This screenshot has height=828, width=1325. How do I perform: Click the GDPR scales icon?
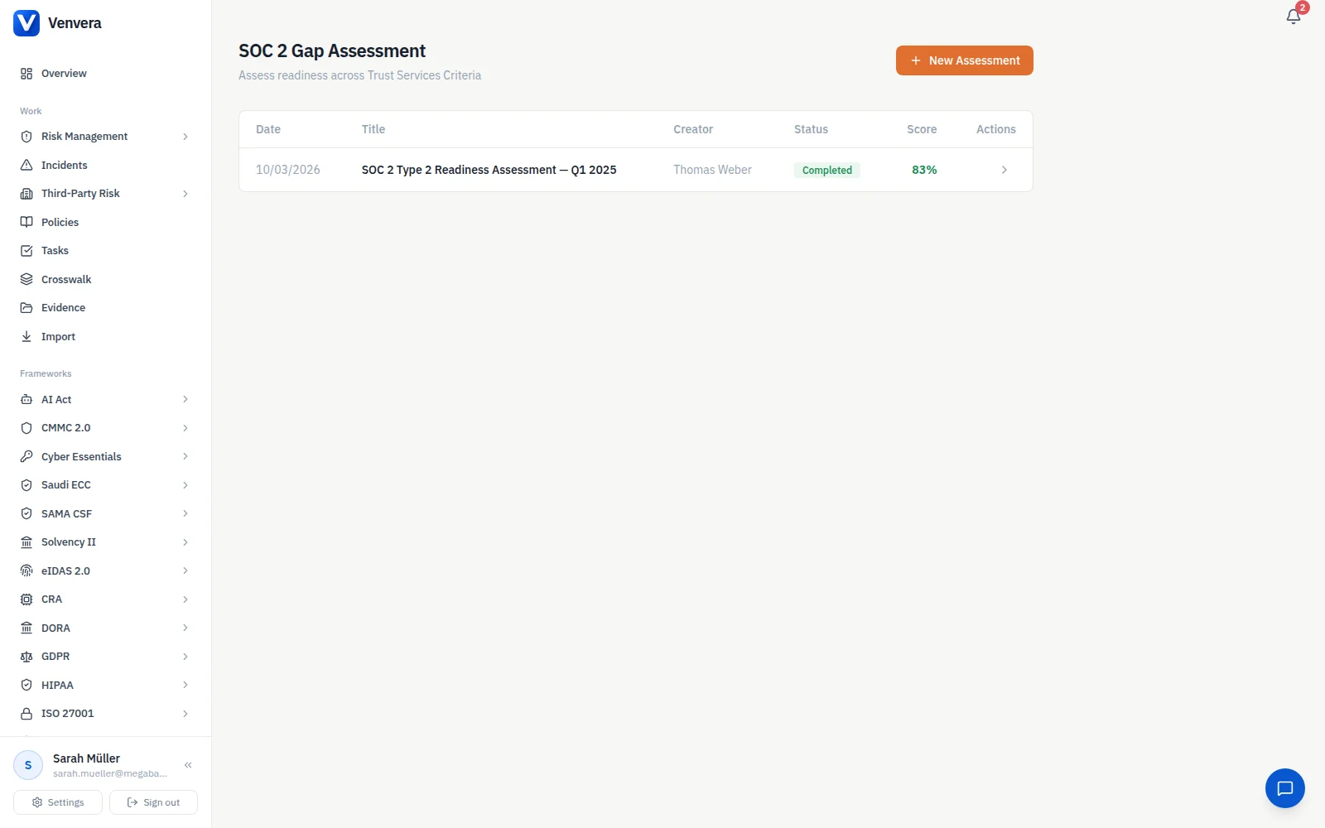(x=26, y=657)
